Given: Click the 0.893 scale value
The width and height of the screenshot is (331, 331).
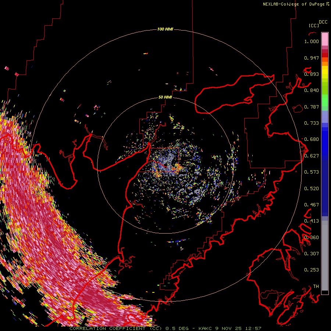Looking at the screenshot, I should click(312, 74).
